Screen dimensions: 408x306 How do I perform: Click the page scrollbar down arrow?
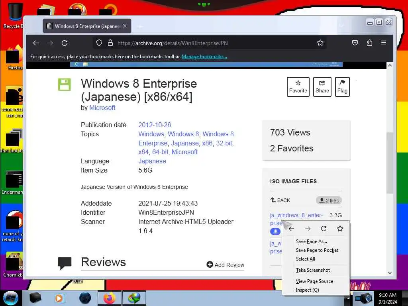(x=390, y=273)
